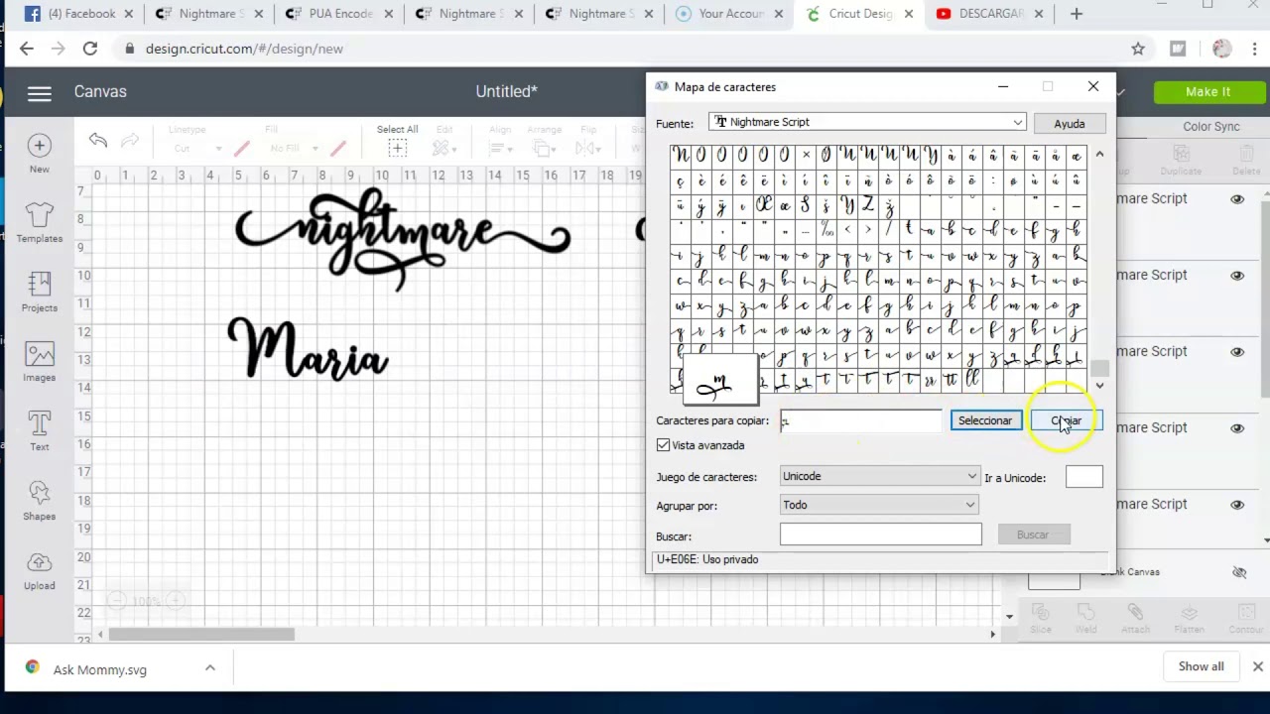Click the canvas horizontal scrollbar

pos(201,635)
